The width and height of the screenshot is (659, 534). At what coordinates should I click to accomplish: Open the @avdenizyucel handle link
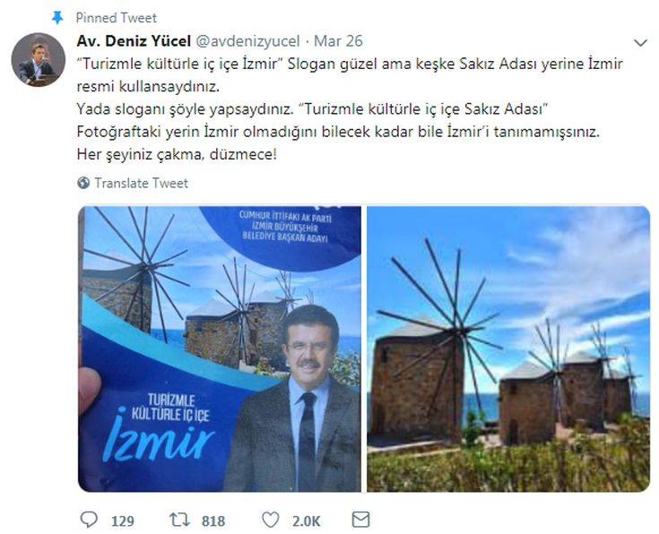pyautogui.click(x=247, y=41)
